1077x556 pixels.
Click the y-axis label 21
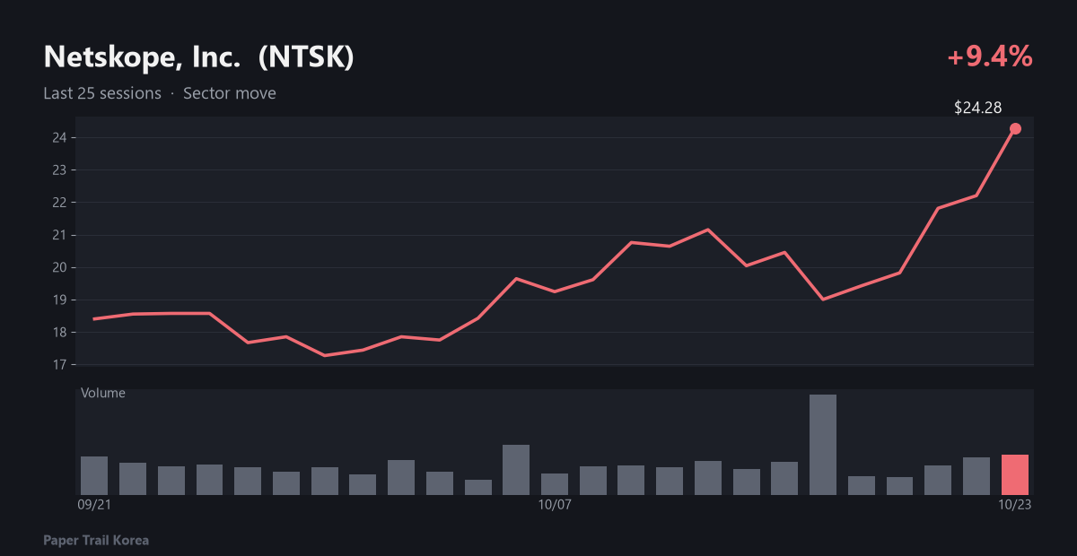59,235
